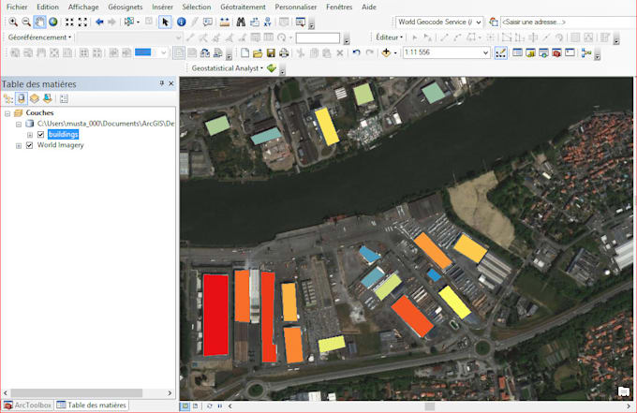The image size is (637, 413).
Task: Switch to Table des matières tab
Action: coord(92,406)
